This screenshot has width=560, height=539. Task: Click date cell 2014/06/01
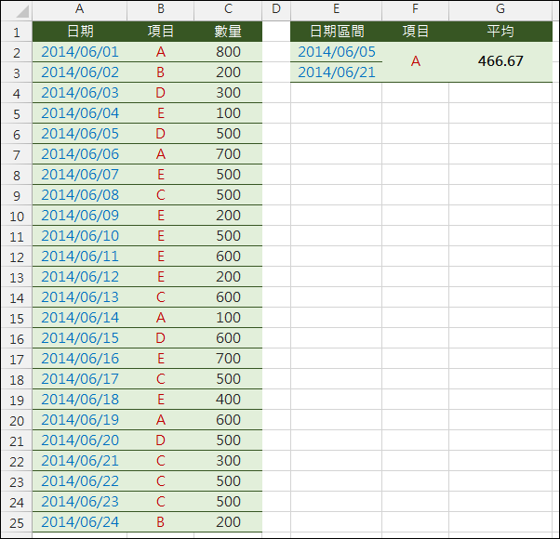(80, 52)
